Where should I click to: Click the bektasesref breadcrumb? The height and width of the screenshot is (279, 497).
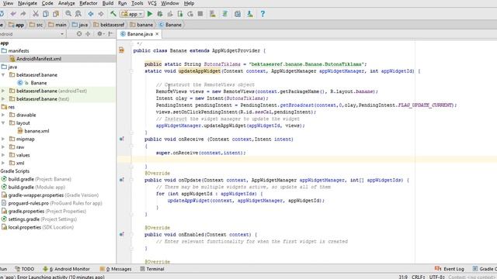point(109,25)
